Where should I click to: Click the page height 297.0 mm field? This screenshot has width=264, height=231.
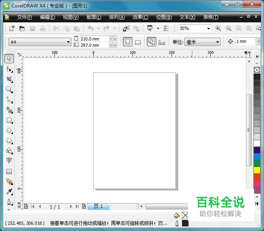(94, 45)
